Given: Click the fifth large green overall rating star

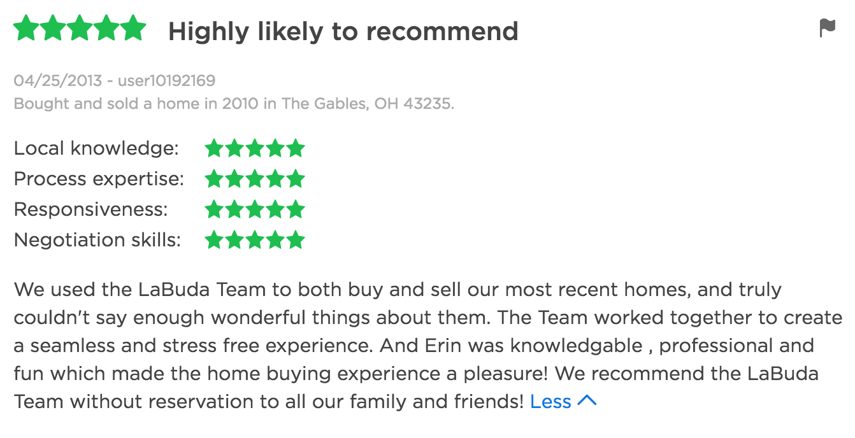Looking at the screenshot, I should [133, 29].
